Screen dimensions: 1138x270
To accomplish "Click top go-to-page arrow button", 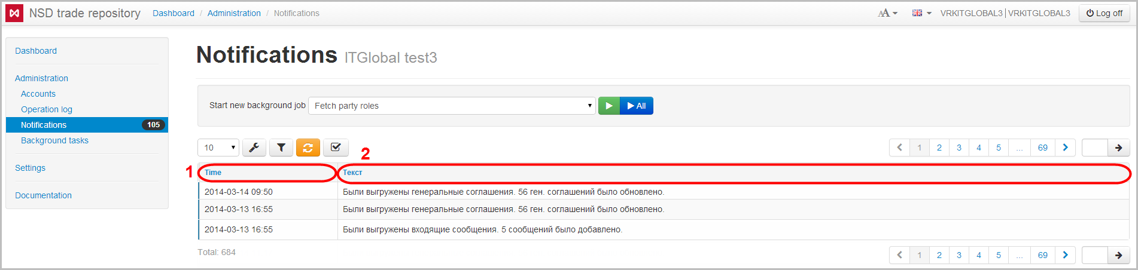I will coord(1118,148).
